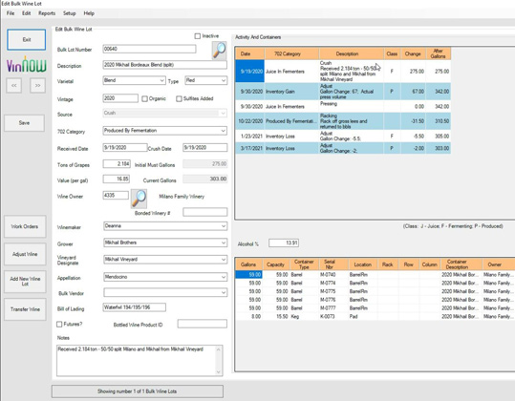Open the Help menu

(x=89, y=13)
